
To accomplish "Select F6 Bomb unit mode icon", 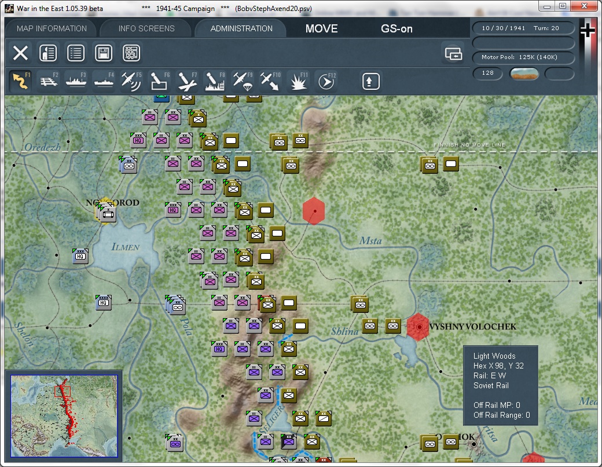I will [x=159, y=81].
